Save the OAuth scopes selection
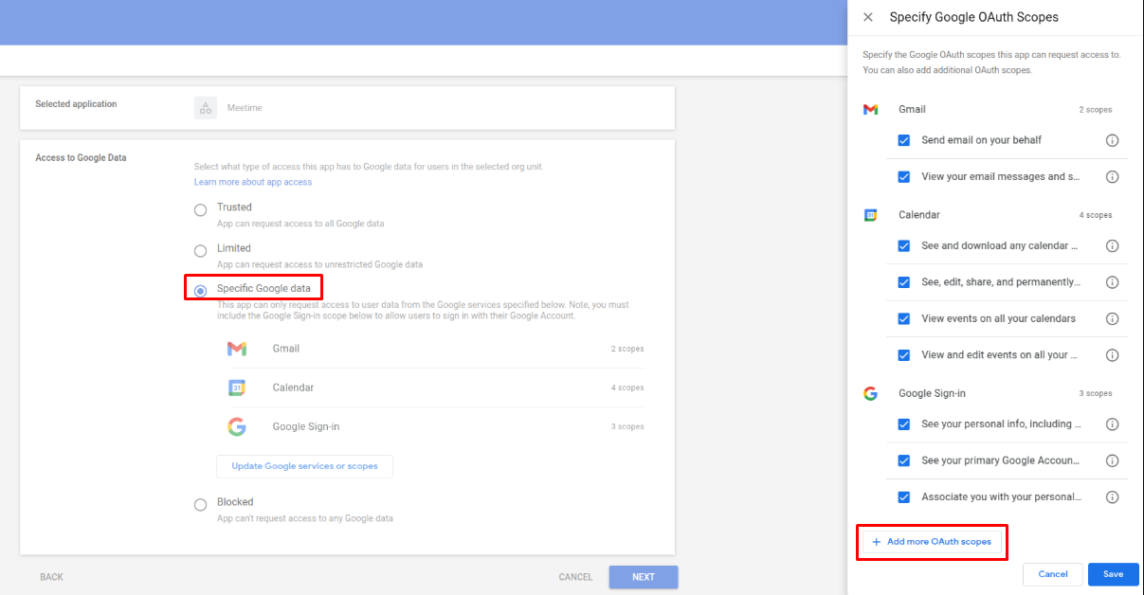The image size is (1144, 595). [1114, 574]
